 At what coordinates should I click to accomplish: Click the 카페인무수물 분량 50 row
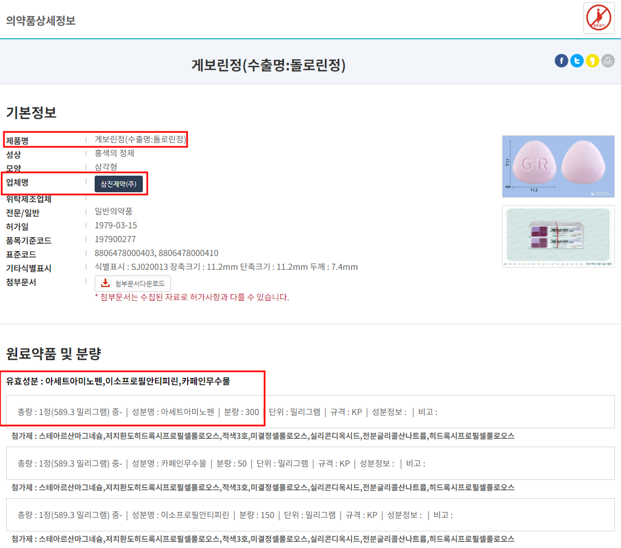point(310,463)
